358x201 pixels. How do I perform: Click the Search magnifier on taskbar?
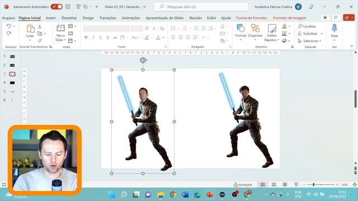[x=124, y=194]
